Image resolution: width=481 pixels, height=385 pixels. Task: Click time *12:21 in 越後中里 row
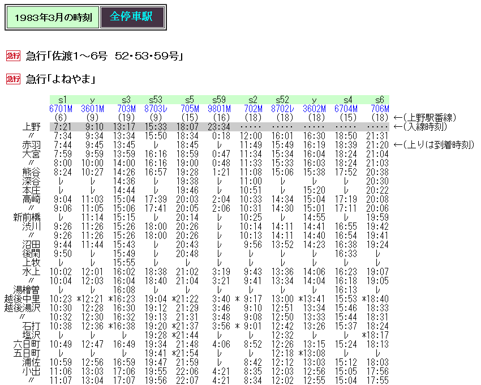tap(90, 299)
